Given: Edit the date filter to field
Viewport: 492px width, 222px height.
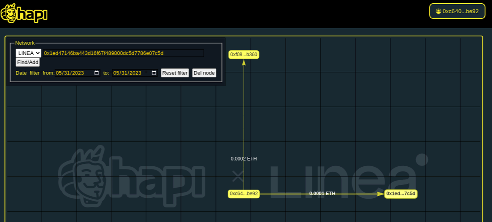Looking at the screenshot, I should point(135,73).
